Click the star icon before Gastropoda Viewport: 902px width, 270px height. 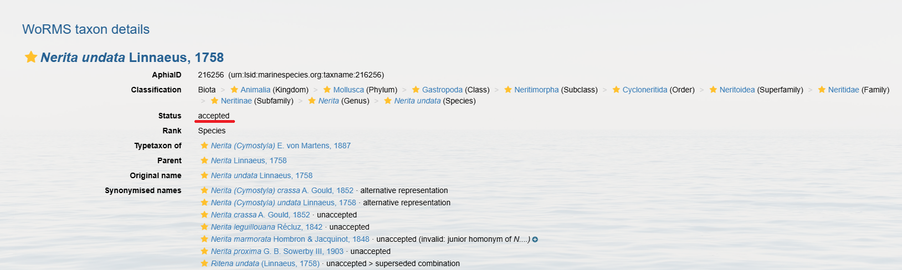pyautogui.click(x=416, y=90)
